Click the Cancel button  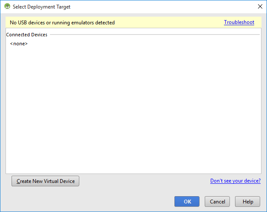tap(217, 202)
